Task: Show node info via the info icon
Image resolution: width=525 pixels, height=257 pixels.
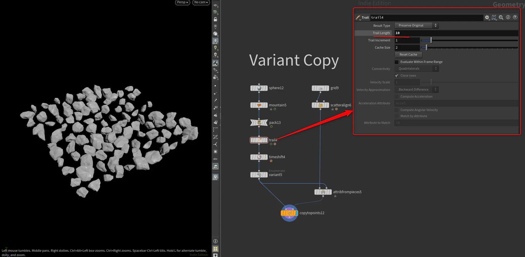Action: tap(508, 17)
